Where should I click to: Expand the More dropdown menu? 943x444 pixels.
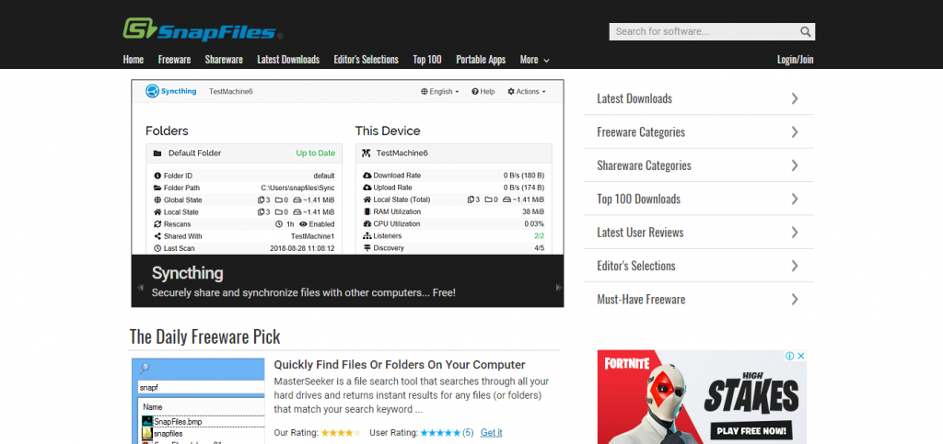coord(535,60)
